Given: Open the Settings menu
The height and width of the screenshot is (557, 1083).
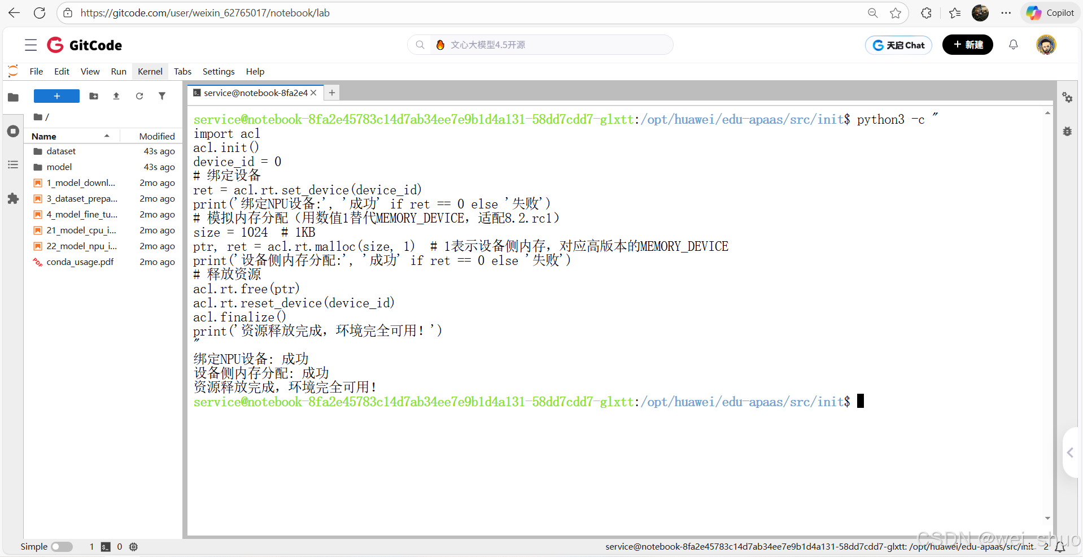Looking at the screenshot, I should (219, 71).
